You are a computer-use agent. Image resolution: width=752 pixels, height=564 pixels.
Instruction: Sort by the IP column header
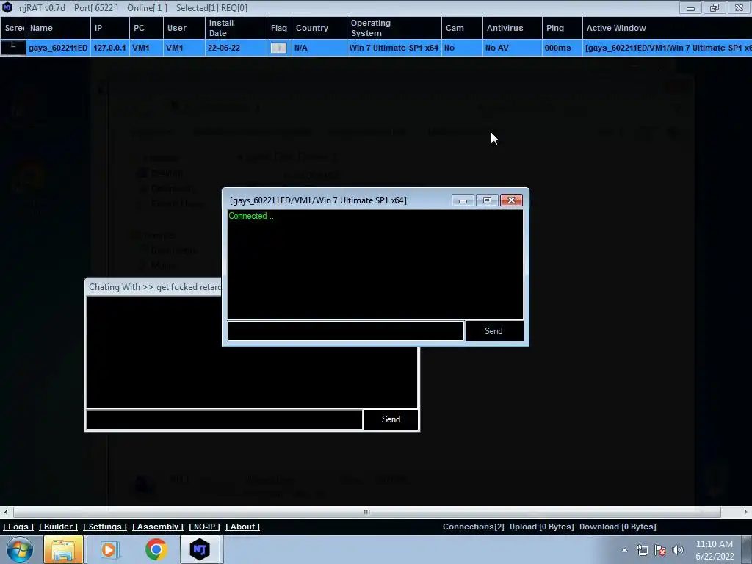[110, 28]
